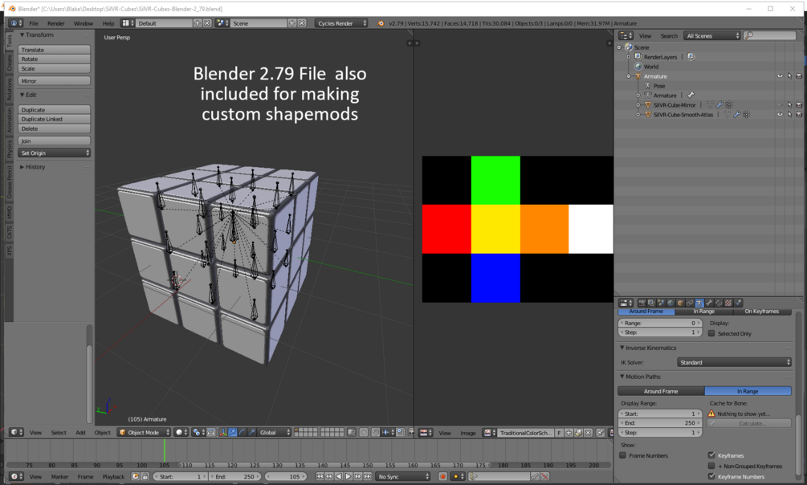Click the Duplicate Linked button
Image resolution: width=807 pixels, height=485 pixels.
click(x=54, y=119)
